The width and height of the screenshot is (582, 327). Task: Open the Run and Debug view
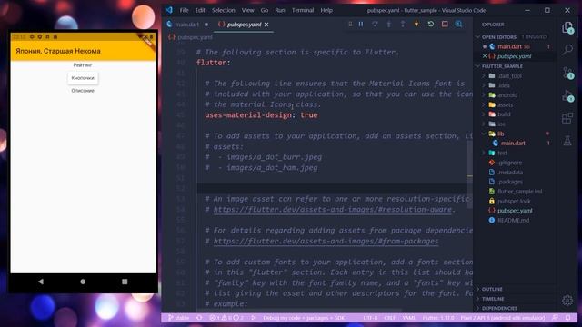pyautogui.click(x=567, y=95)
